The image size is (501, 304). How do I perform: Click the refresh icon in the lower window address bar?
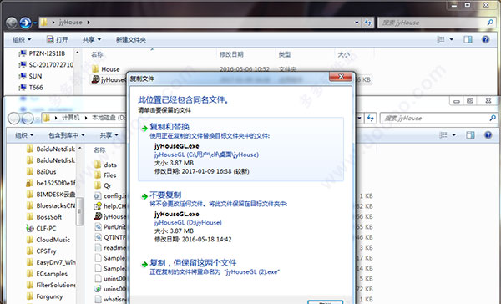coord(370,119)
